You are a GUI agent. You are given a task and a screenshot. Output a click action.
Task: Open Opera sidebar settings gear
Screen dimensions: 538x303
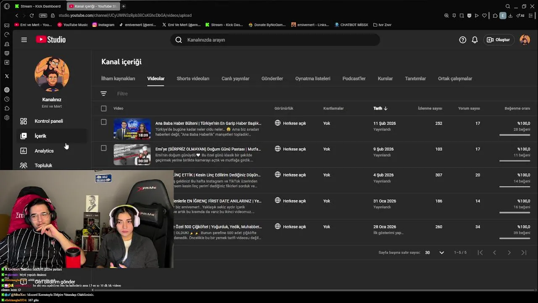[x=6, y=118]
